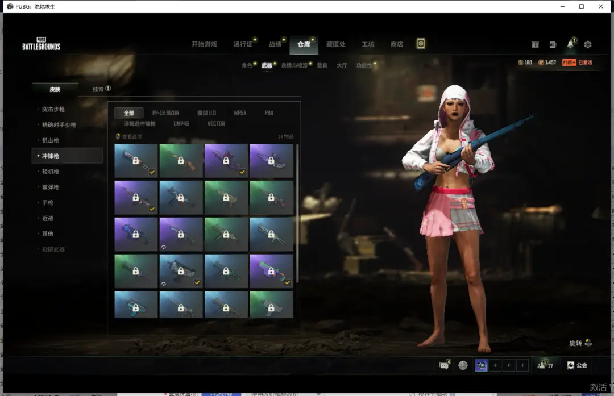614x396 pixels.
Task: Click the G-Coin balance 1,457
Action: click(x=547, y=62)
